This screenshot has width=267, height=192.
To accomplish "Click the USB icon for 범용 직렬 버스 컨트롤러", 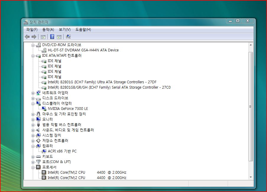I will (x=38, y=125).
